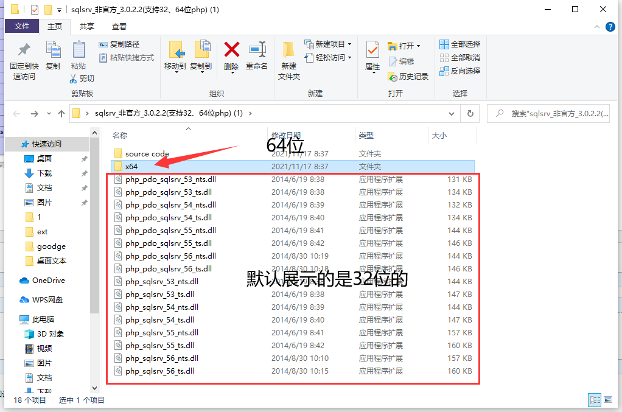The image size is (622, 412).
Task: Switch to Large icons view
Action: pos(608,400)
